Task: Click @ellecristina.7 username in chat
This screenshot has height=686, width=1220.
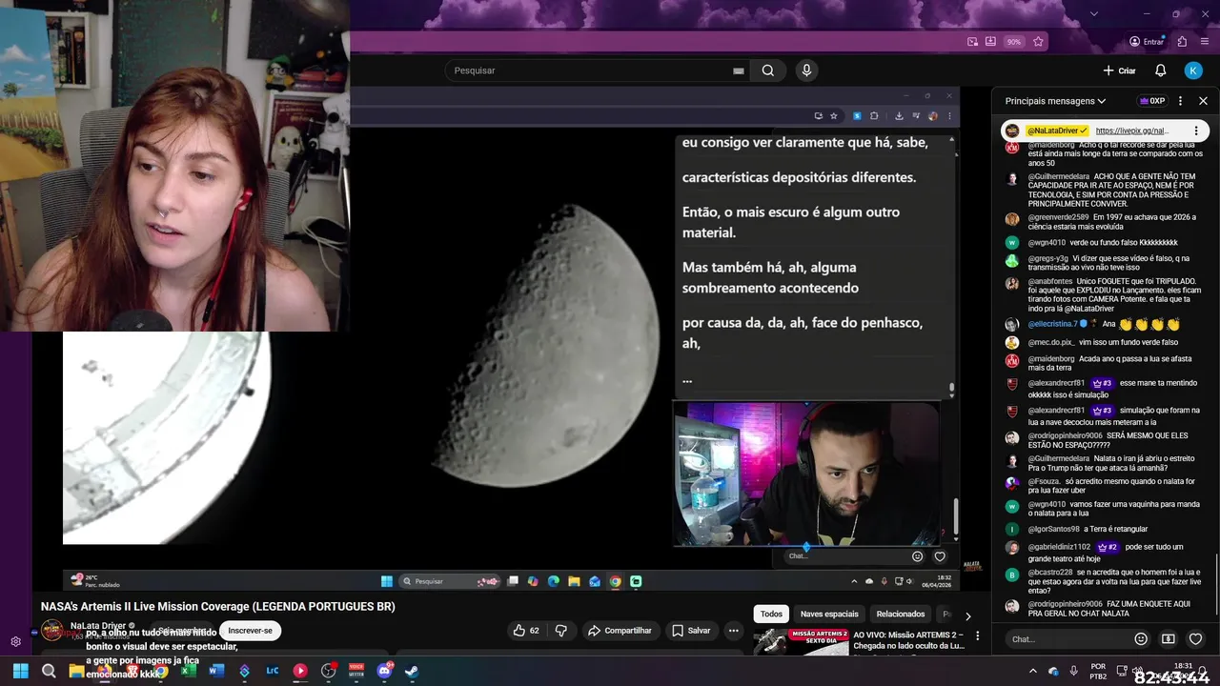Action: point(1052,324)
